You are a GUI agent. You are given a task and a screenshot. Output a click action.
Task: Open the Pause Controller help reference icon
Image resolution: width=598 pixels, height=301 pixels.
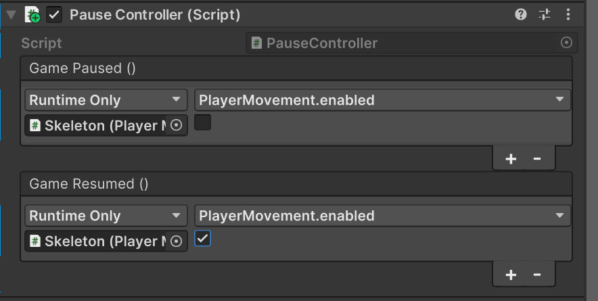521,14
